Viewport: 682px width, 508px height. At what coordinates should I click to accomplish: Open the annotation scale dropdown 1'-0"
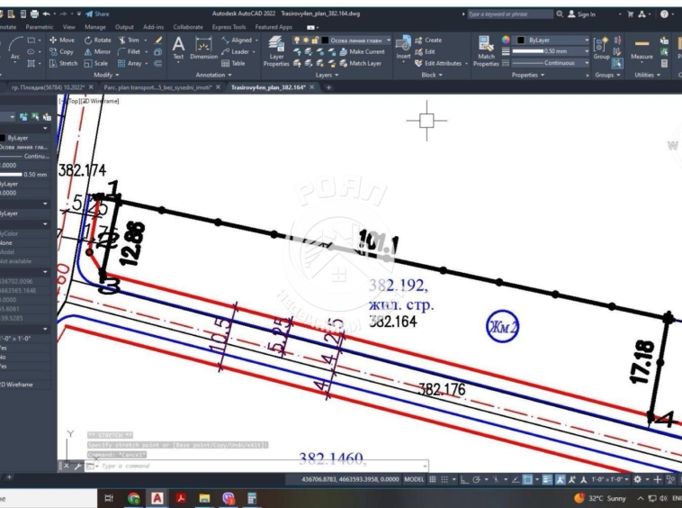(608, 479)
